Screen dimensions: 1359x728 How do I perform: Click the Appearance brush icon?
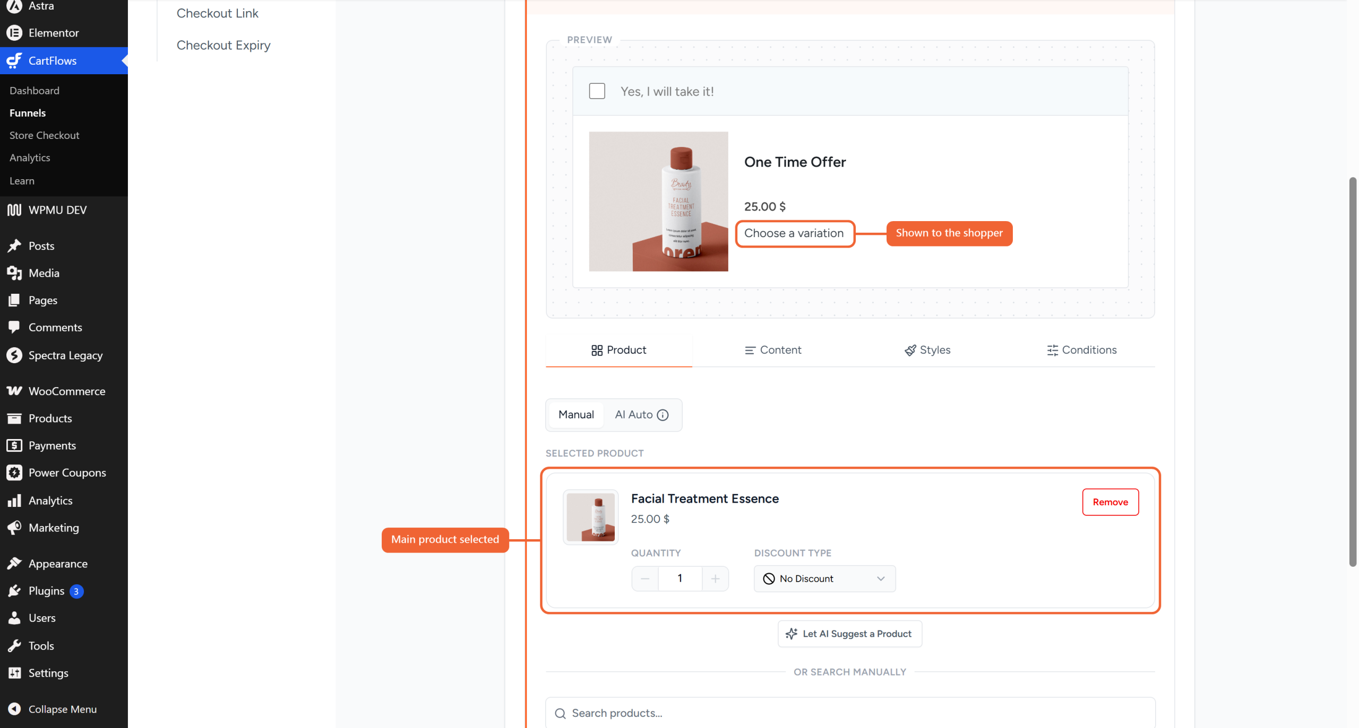point(14,564)
